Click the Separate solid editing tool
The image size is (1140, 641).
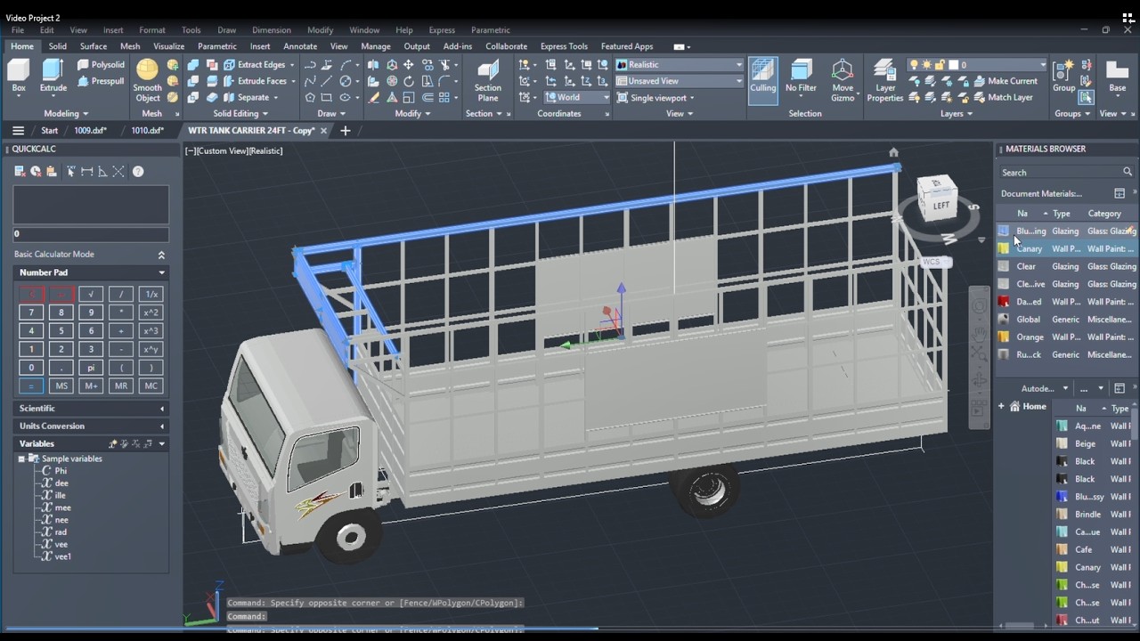point(246,97)
